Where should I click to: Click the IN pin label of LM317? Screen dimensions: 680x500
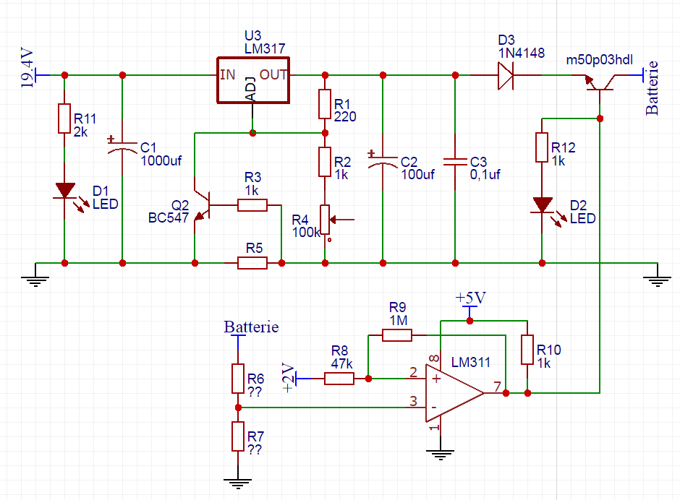(227, 75)
